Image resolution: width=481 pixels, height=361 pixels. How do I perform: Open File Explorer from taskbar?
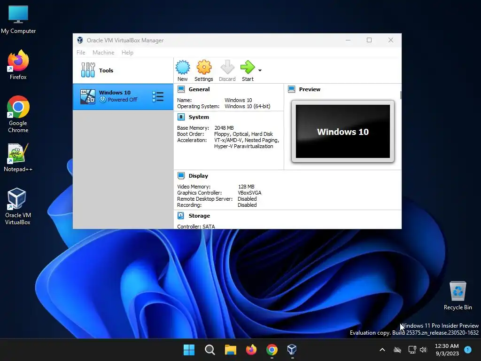coord(230,350)
